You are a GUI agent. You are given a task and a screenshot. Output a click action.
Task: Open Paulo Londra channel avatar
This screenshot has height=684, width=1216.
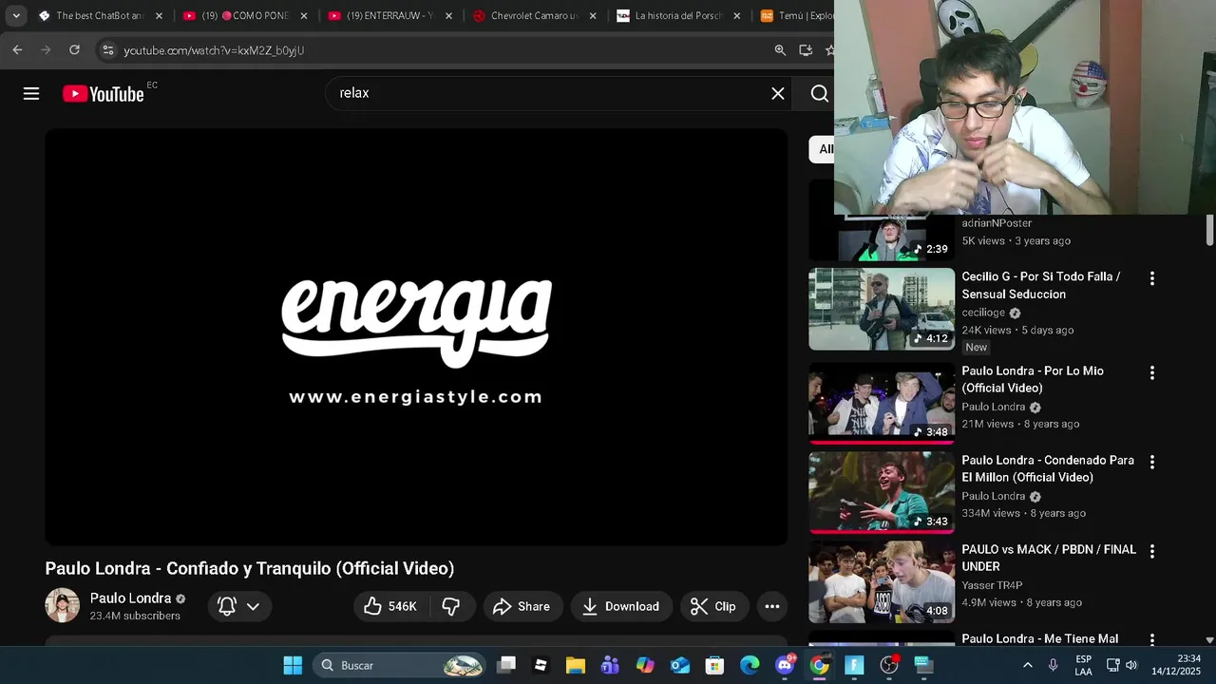[63, 606]
